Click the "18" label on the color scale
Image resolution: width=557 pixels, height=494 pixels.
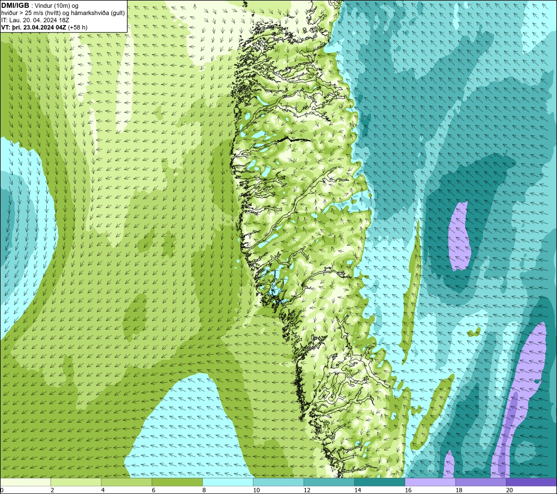tap(458, 490)
